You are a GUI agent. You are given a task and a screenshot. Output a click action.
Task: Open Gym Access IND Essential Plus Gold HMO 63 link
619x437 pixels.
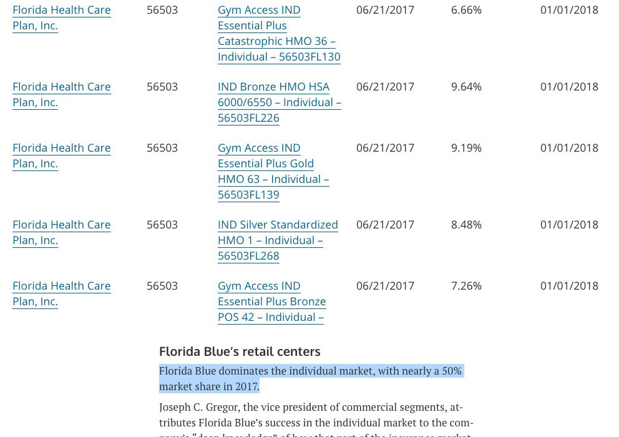click(273, 171)
